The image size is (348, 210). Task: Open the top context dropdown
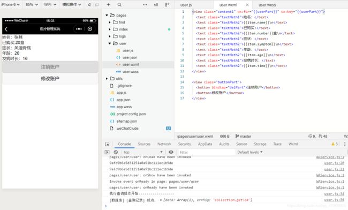tap(143, 152)
